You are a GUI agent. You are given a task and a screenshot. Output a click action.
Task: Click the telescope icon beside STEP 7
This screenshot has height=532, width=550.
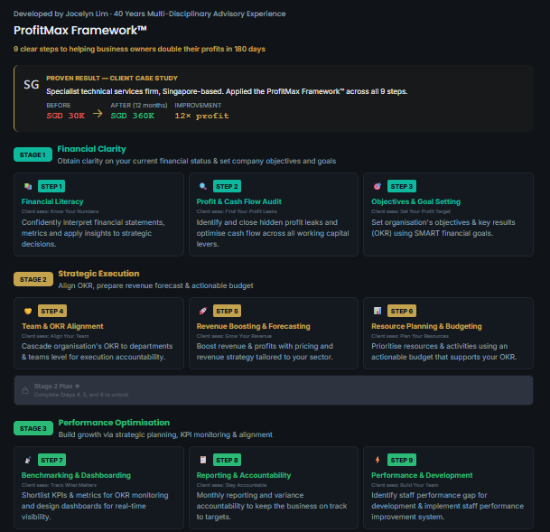28,460
